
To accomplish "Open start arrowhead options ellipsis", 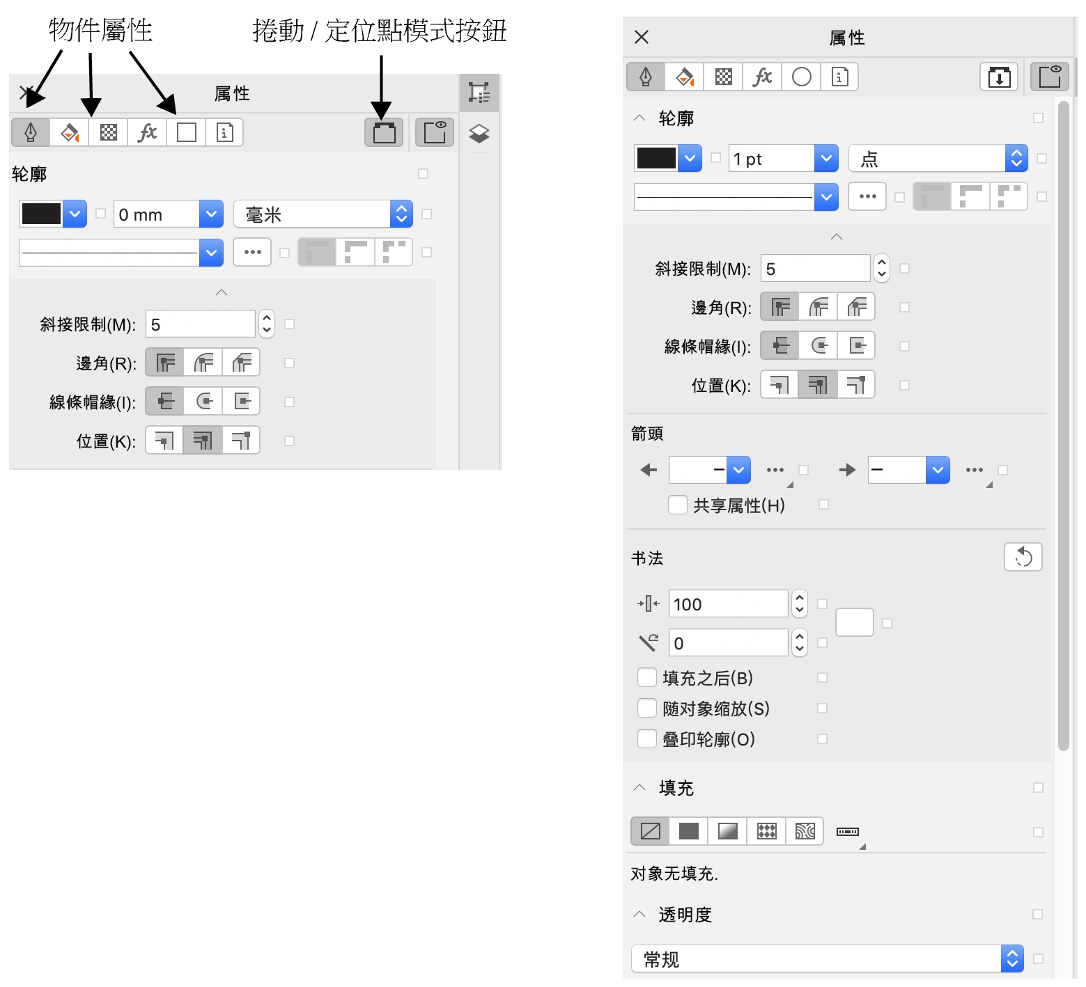I will click(x=775, y=470).
